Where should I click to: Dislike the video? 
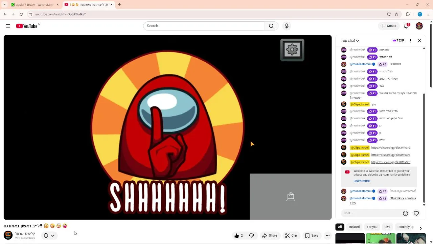tap(251, 236)
